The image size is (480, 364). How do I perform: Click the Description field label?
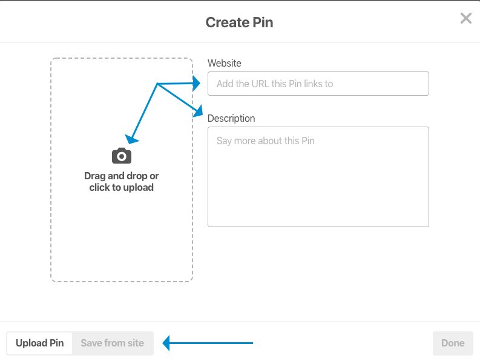pos(231,118)
